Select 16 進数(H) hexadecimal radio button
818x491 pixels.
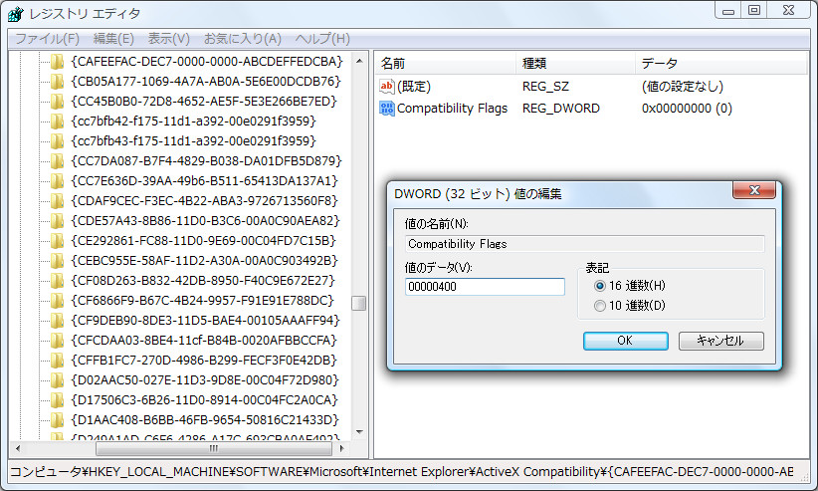600,286
